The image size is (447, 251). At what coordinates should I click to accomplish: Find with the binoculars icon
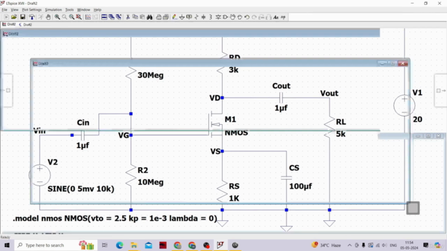click(x=149, y=17)
